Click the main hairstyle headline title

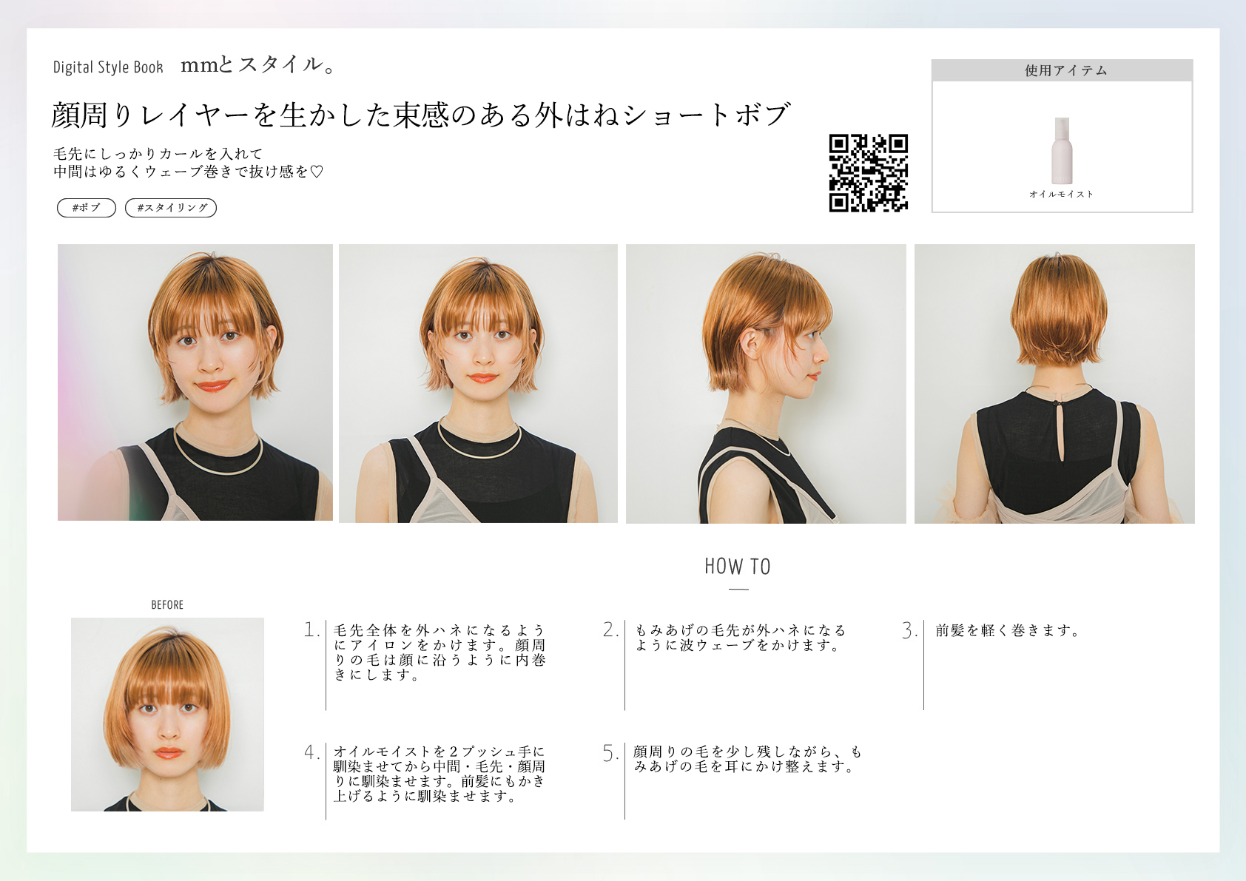click(421, 115)
